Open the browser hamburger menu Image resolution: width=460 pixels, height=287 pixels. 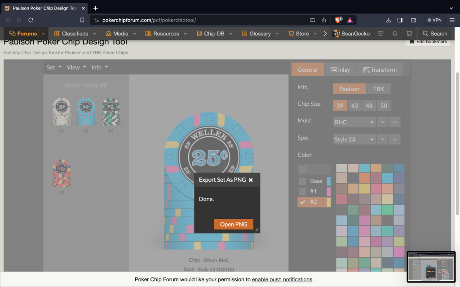point(452,20)
